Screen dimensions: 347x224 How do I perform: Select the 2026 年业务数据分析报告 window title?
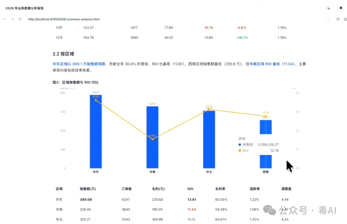coord(24,8)
